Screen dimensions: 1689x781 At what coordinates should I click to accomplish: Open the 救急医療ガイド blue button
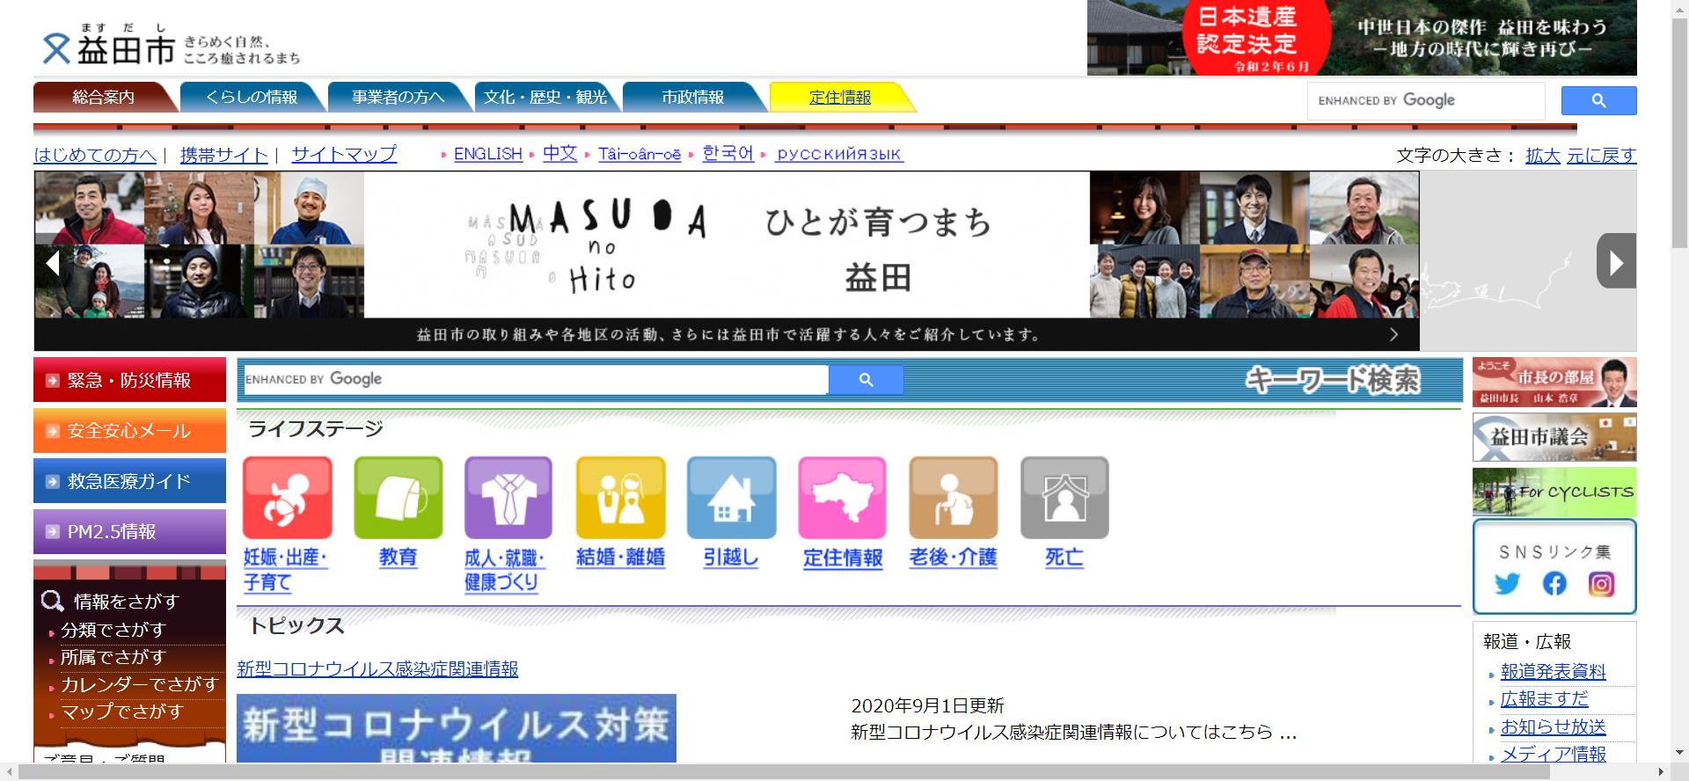pyautogui.click(x=129, y=481)
